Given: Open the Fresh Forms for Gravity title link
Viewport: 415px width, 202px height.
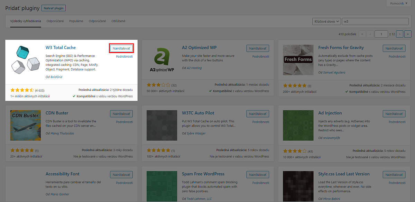Looking at the screenshot, I should coord(341,48).
